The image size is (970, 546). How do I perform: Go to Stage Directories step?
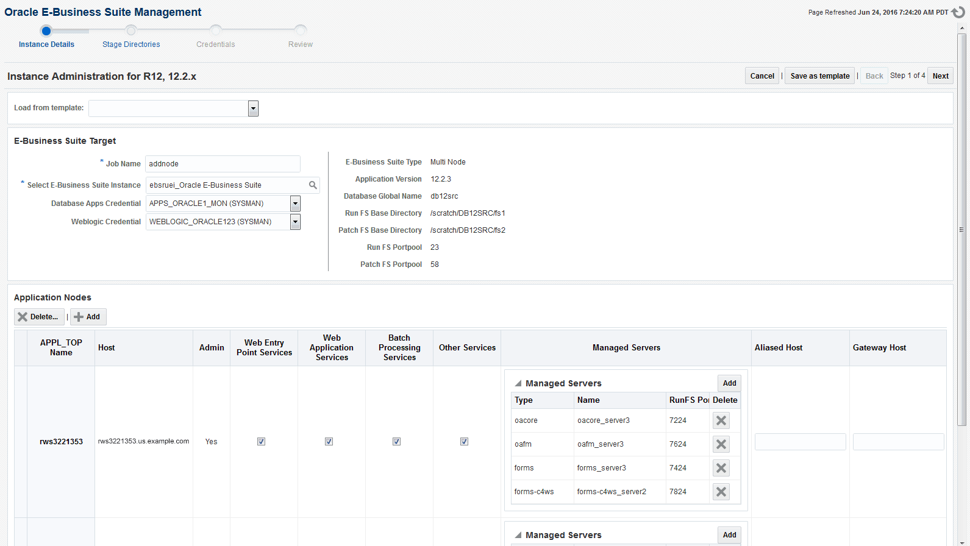point(131,44)
